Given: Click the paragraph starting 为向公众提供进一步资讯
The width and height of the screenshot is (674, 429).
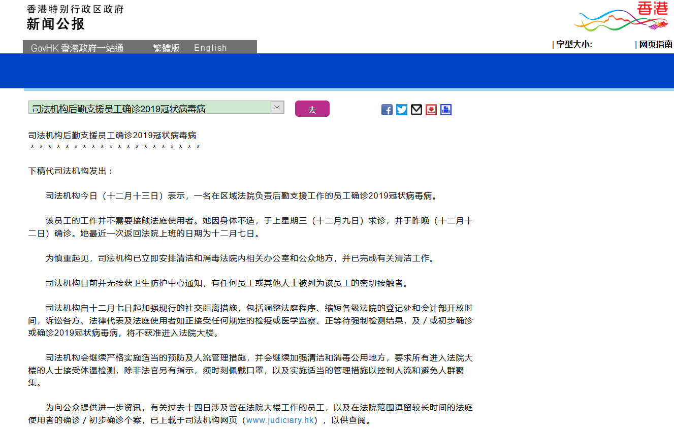Looking at the screenshot, I should (250, 414).
